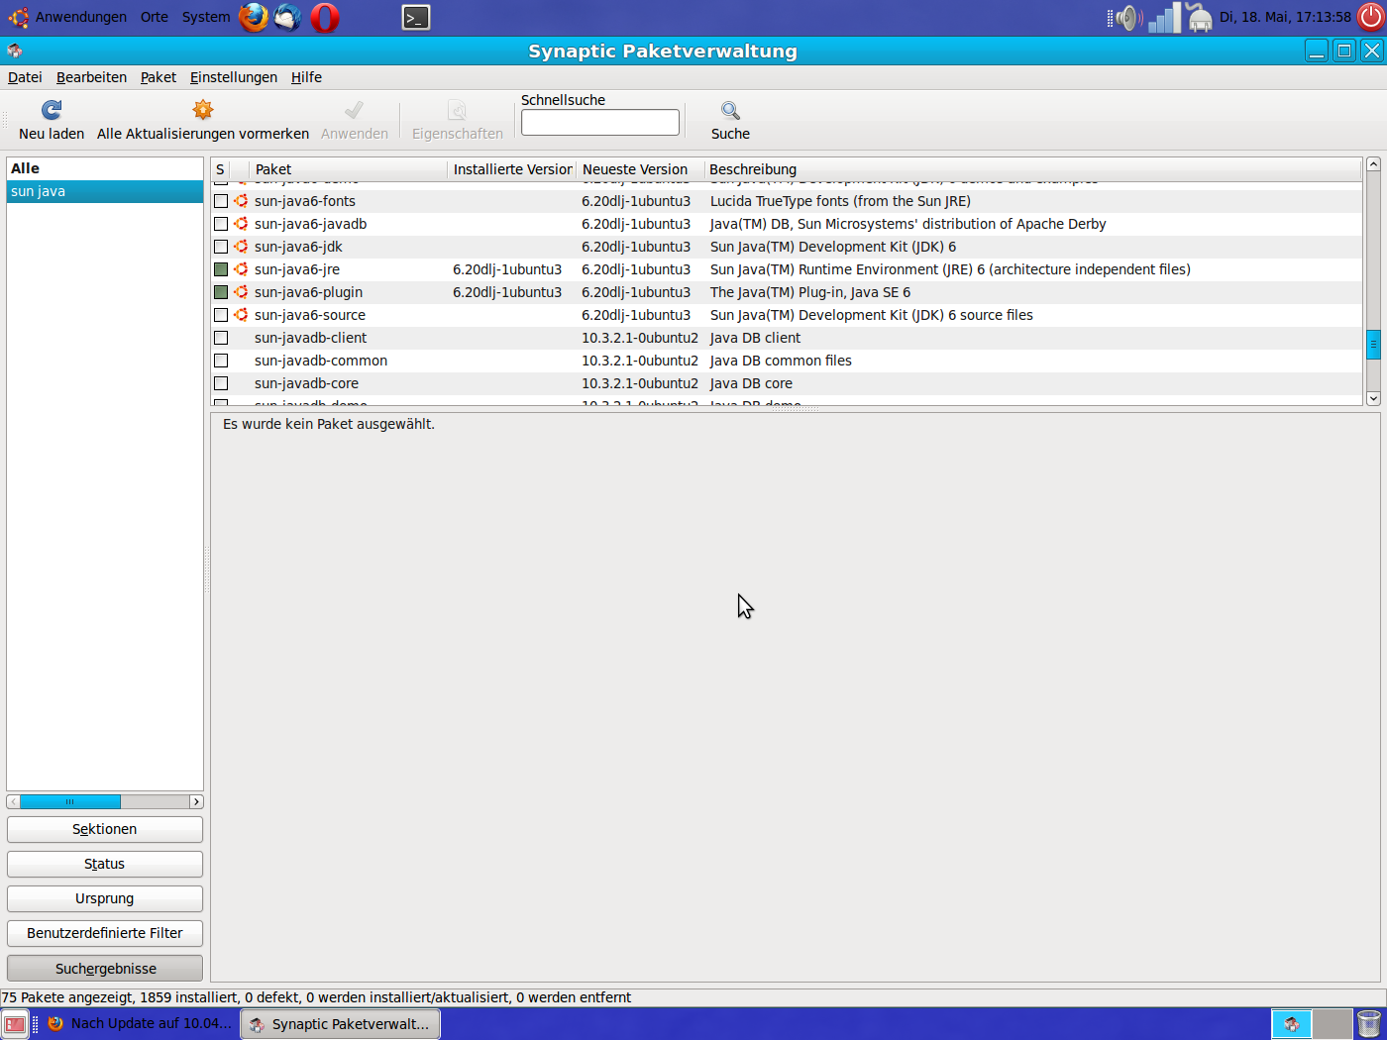Screen dimensions: 1387x1040
Task: Mark the sun-javadb-core checkbox
Action: tap(221, 383)
